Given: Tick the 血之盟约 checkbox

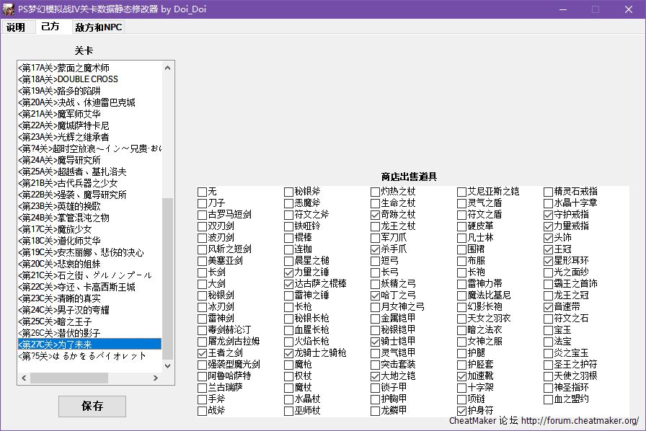Looking at the screenshot, I should coord(548,399).
